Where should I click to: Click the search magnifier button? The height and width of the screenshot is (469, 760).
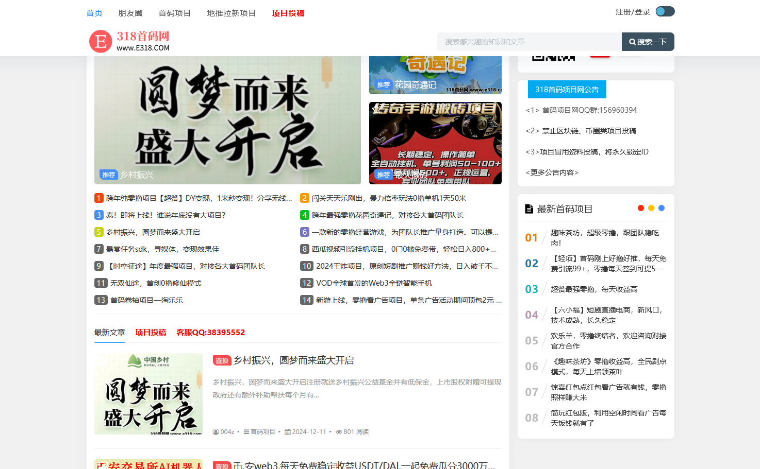(648, 42)
